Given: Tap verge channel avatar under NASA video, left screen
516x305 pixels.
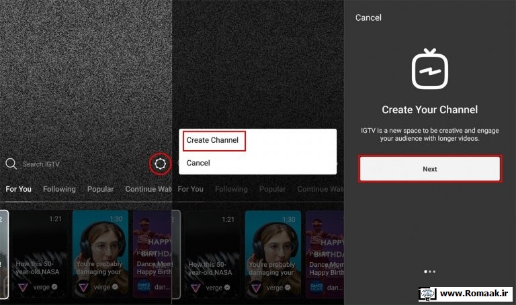Looking at the screenshot, I should click(23, 288).
